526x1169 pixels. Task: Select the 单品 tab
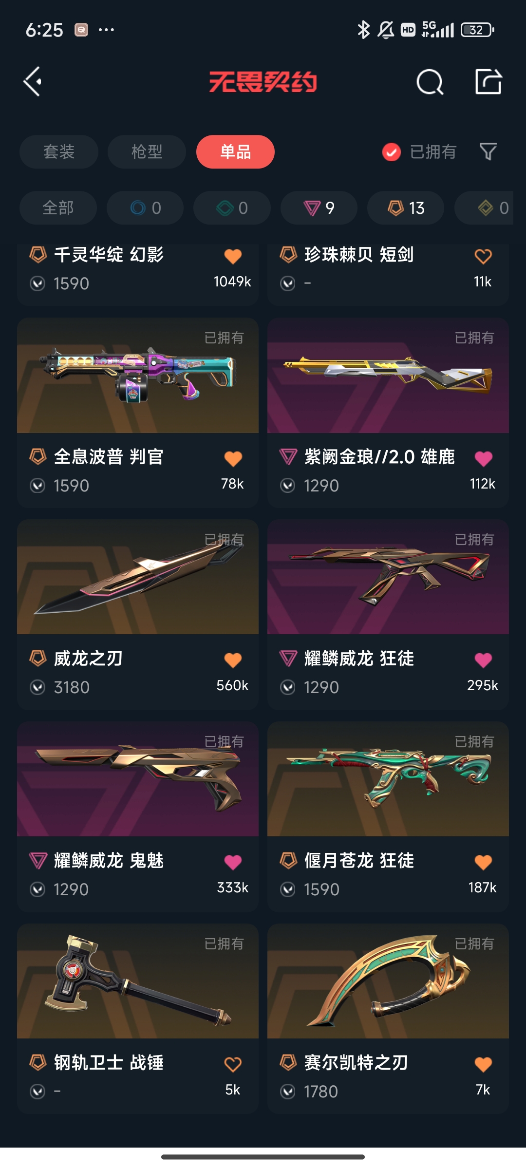click(x=235, y=152)
